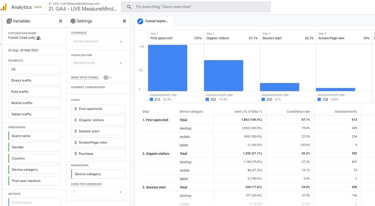The image size is (375, 206).
Task: Click the date range 22 Aug - 20 Sept 2022
Action: (x=23, y=50)
